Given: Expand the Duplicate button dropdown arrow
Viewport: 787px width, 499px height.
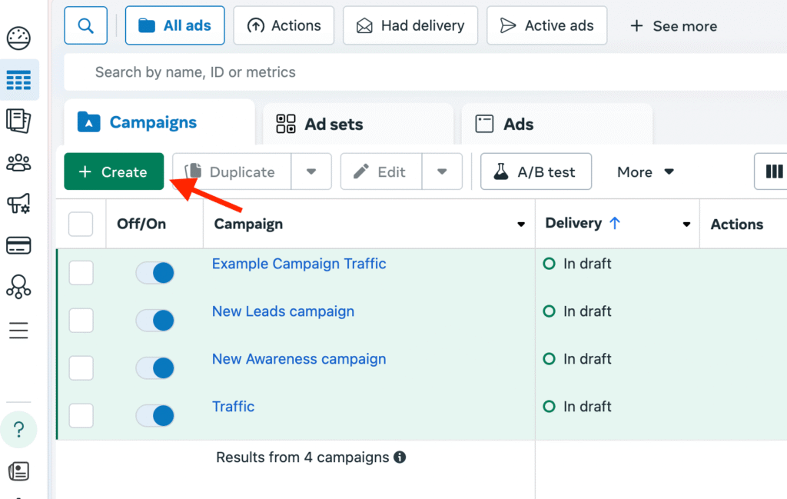Looking at the screenshot, I should pos(311,171).
